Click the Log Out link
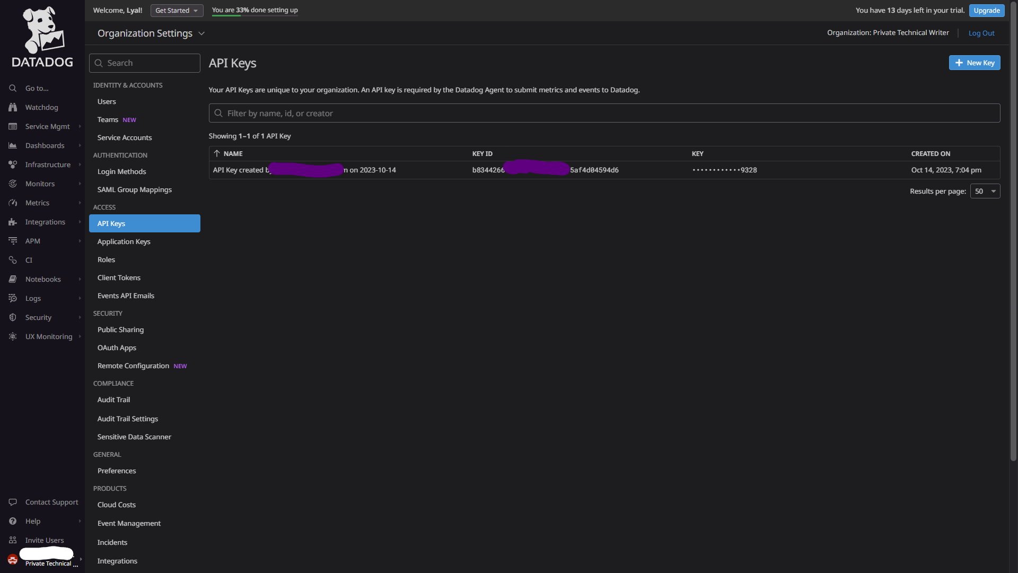The width and height of the screenshot is (1018, 573). tap(981, 33)
